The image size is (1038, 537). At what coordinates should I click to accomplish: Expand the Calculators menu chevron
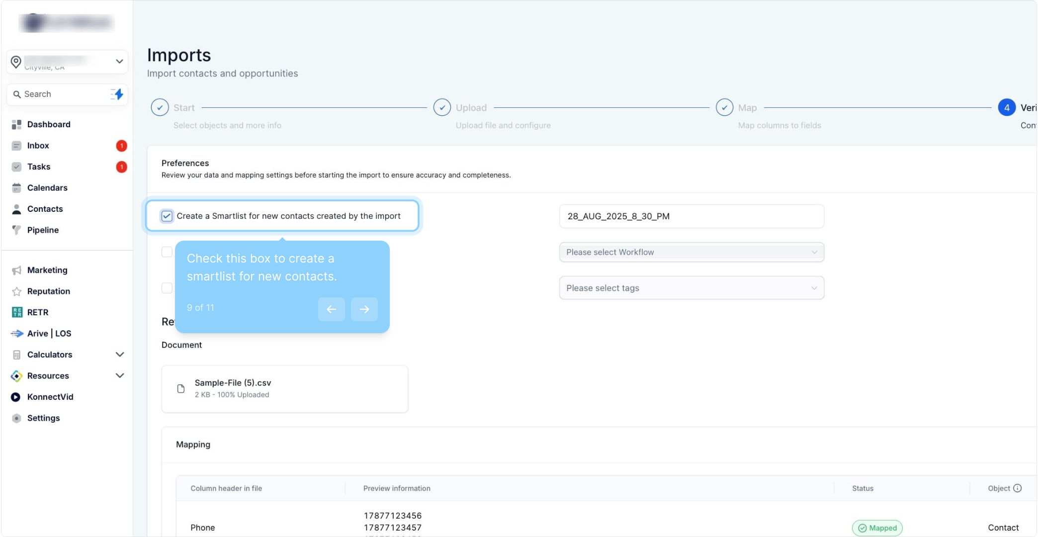(x=119, y=355)
